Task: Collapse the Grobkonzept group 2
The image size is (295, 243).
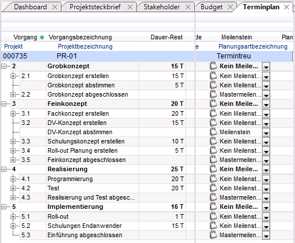Action: [3, 66]
